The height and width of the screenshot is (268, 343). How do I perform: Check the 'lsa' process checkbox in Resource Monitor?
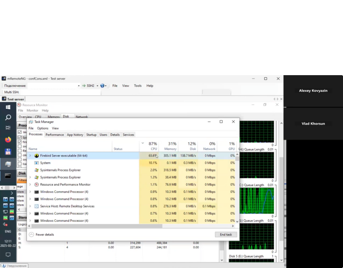(x=20, y=164)
